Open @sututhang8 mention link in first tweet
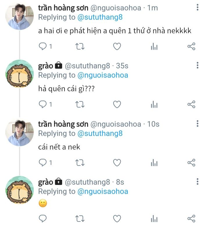 pos(100,17)
